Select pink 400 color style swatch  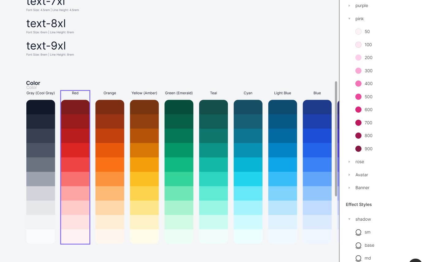[358, 84]
